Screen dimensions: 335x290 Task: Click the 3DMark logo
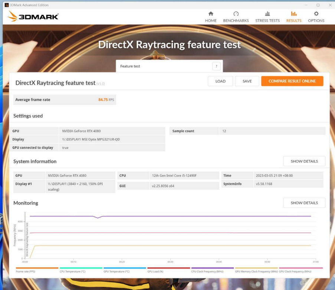[x=33, y=16]
